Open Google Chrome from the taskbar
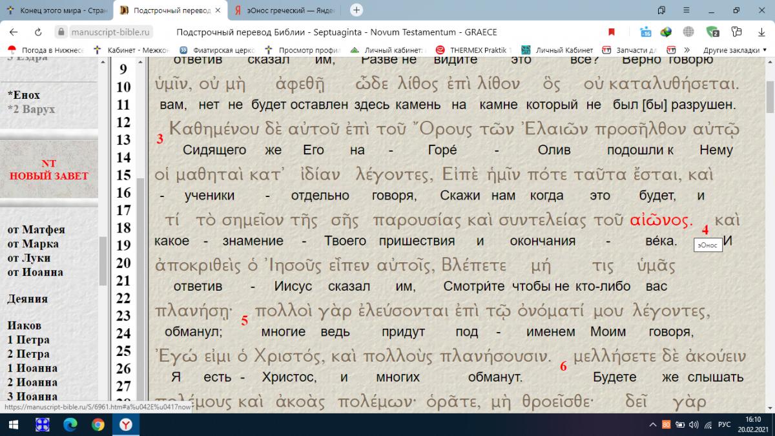775x436 pixels. click(x=98, y=424)
